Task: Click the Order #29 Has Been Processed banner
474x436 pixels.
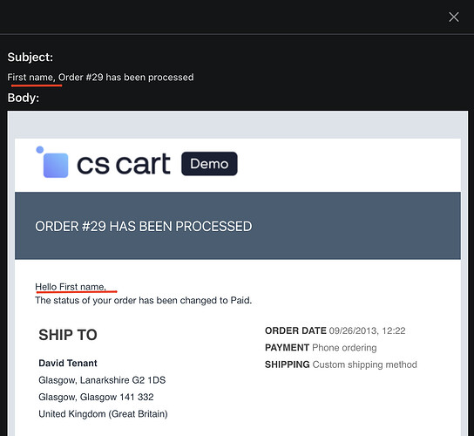Action: pos(238,226)
